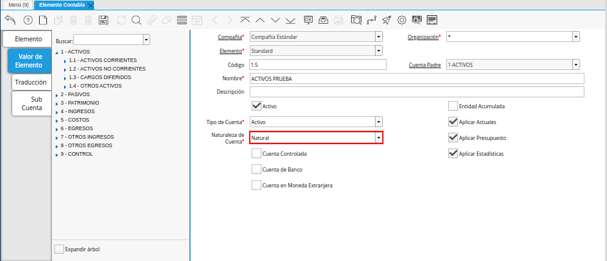
Task: Open Report via the presentation board icon
Action: (308, 20)
